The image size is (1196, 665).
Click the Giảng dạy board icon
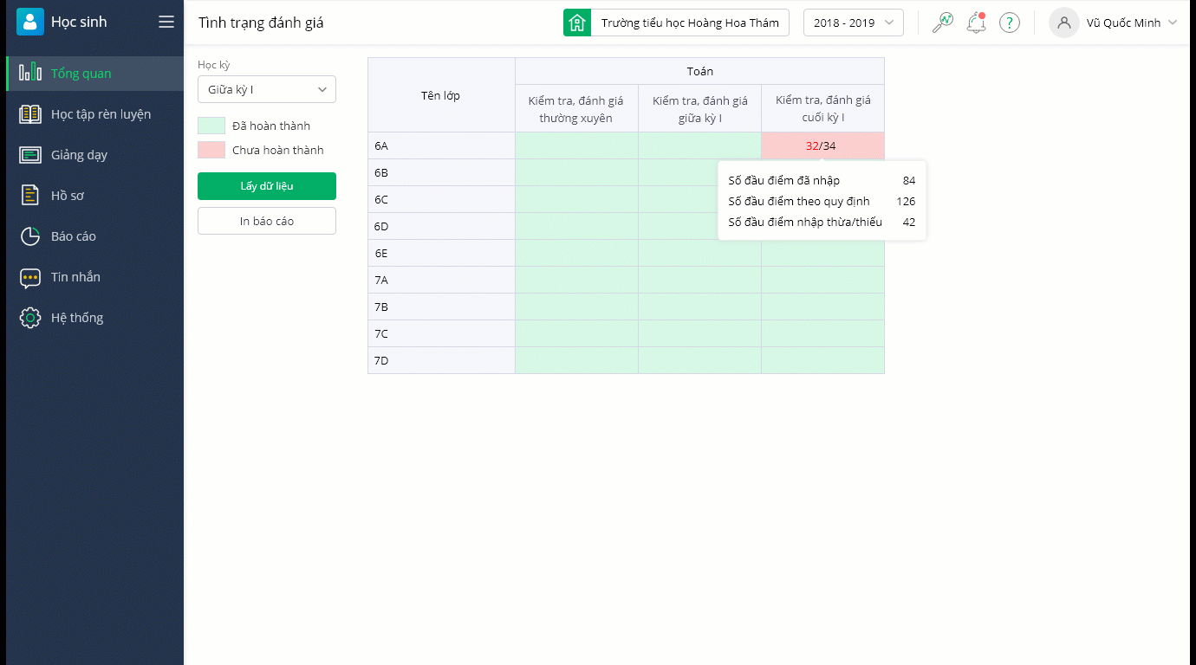(30, 155)
